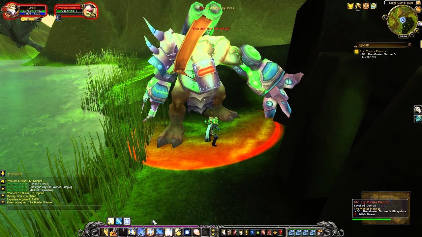
Task: Use the fourth action bar slot with the light-burst icon
Action: tap(132, 232)
